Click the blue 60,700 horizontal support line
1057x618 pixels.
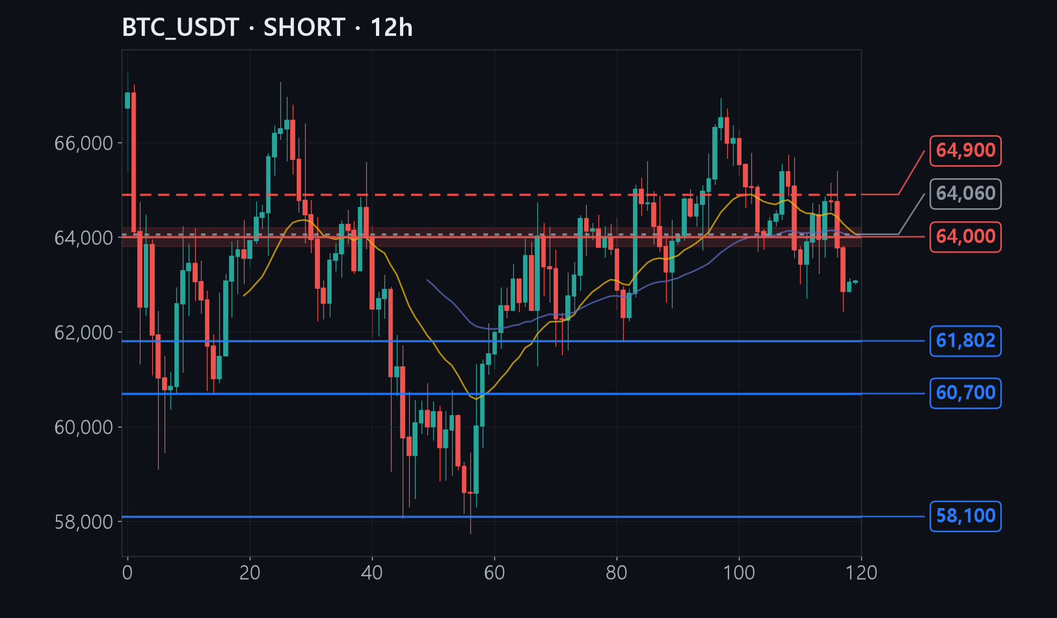pos(491,394)
